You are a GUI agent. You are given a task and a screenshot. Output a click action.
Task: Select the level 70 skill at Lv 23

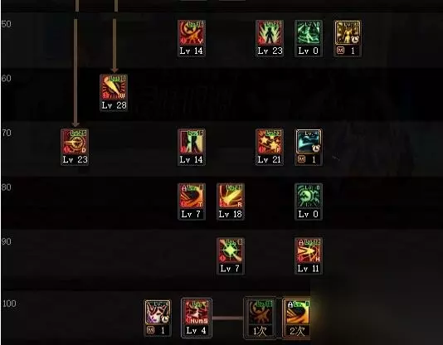pyautogui.click(x=75, y=147)
